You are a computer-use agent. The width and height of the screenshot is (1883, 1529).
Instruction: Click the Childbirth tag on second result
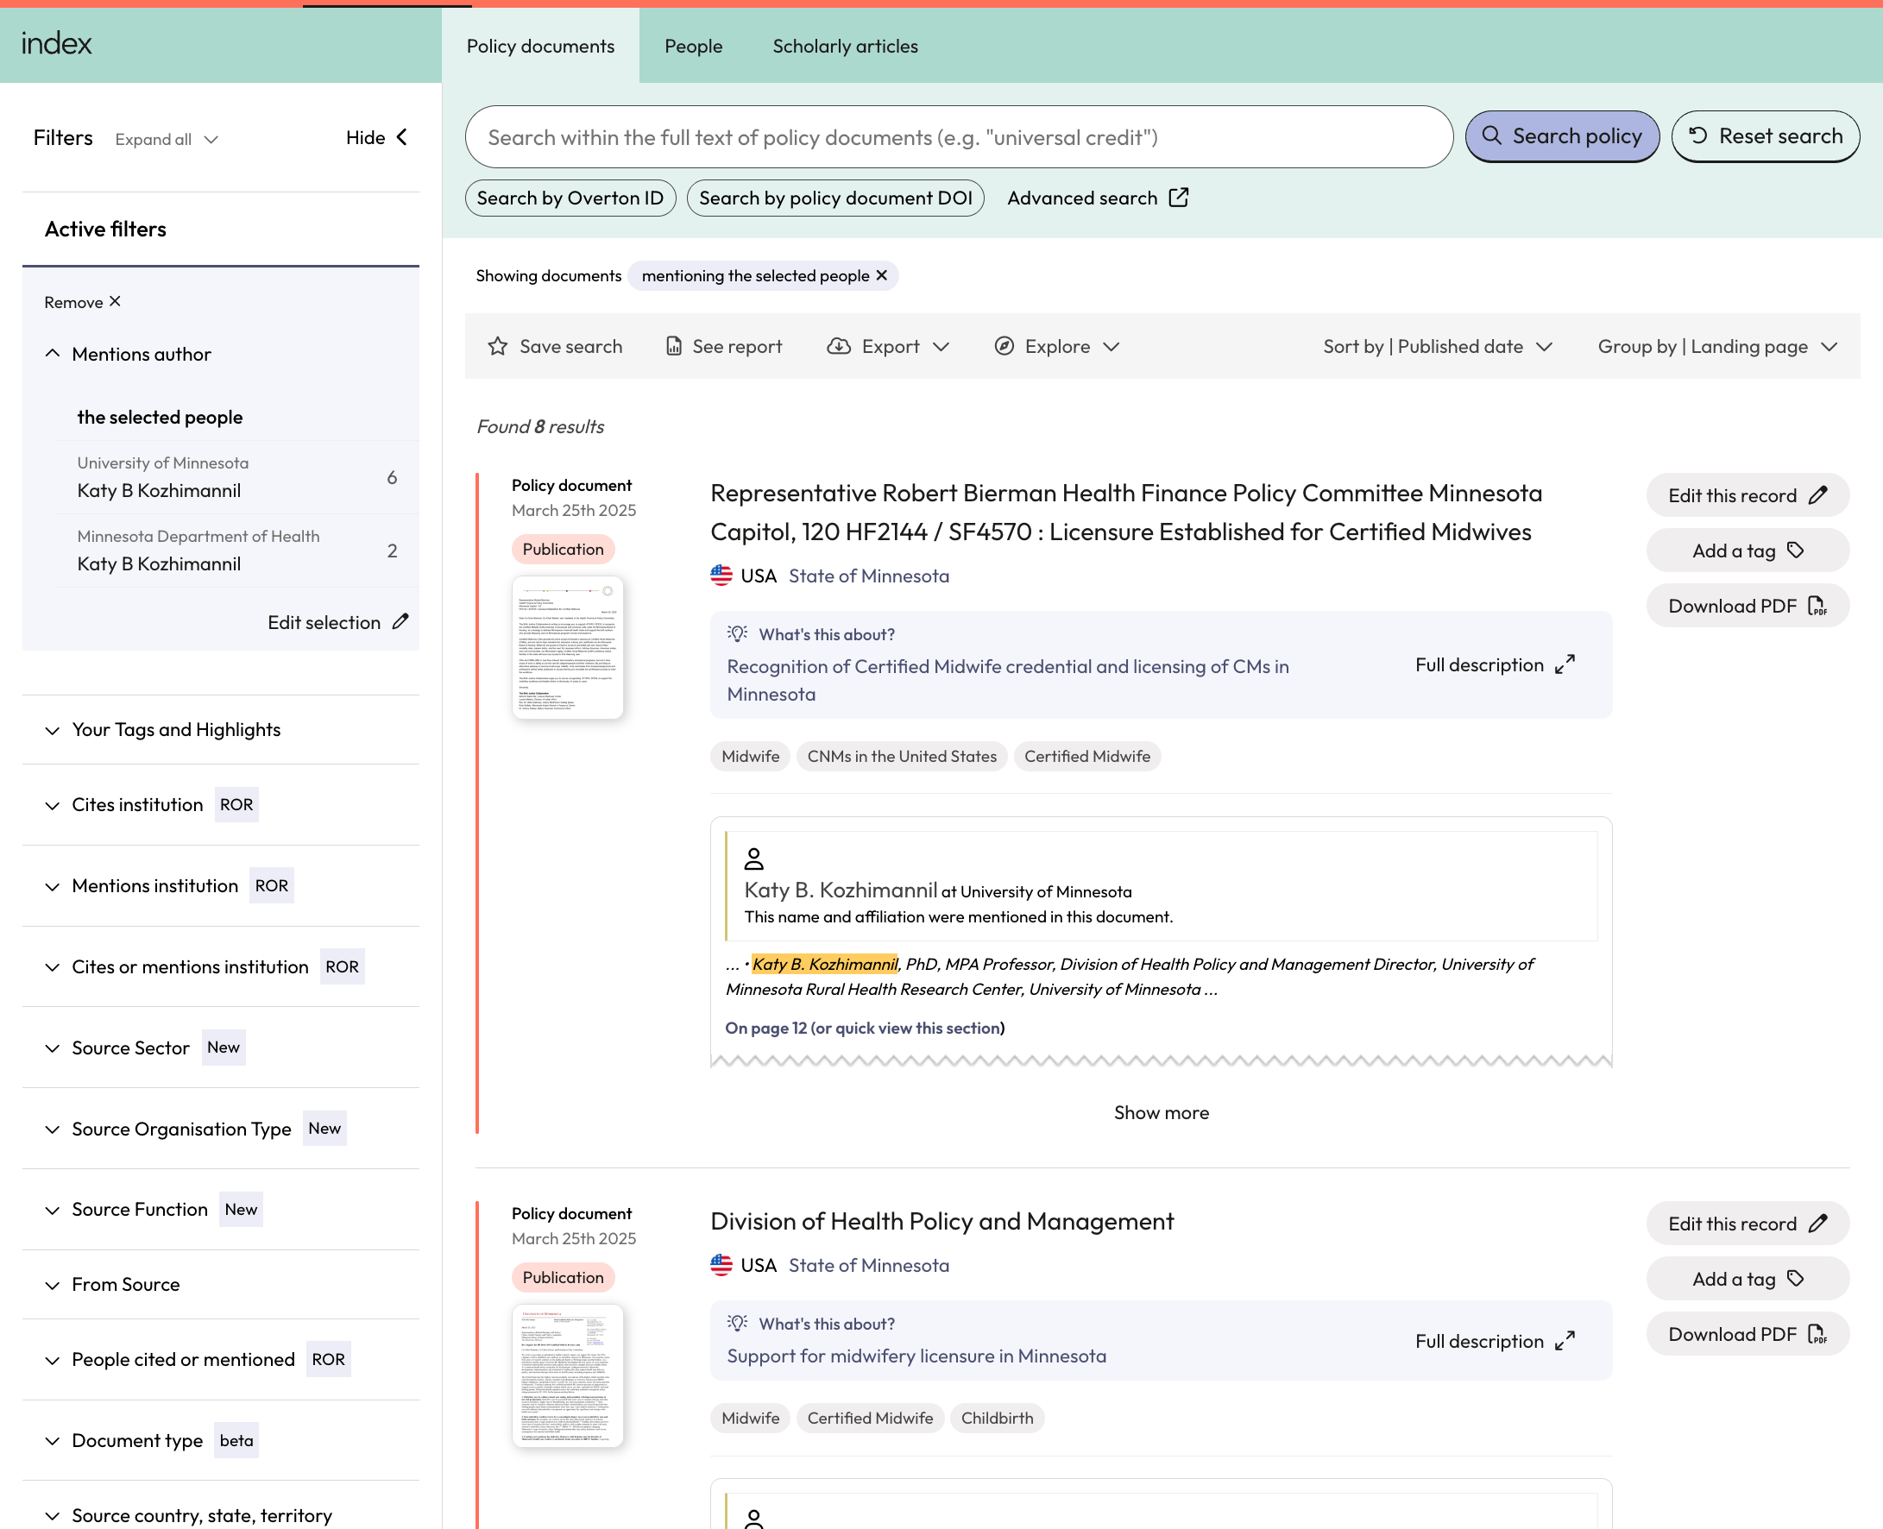[x=997, y=1418]
